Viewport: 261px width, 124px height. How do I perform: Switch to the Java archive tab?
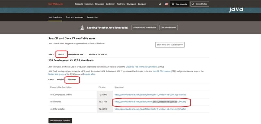click(x=92, y=17)
